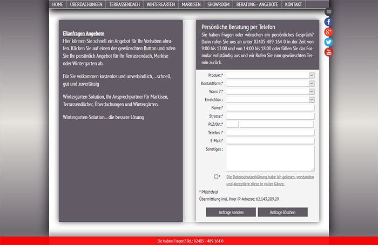378x245 pixels.
Task: Expand the Wann dropdown
Action: tap(269, 92)
